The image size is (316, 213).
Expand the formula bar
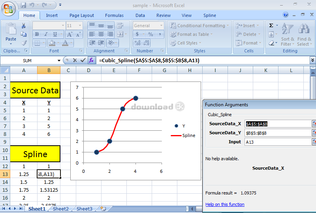[312, 60]
